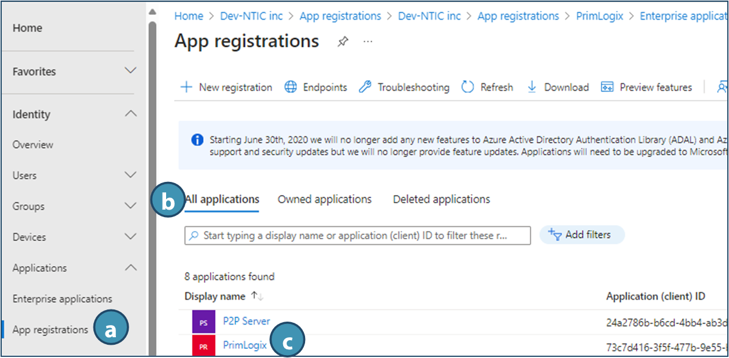The image size is (729, 358).
Task: Click the application search filter field
Action: point(358,236)
